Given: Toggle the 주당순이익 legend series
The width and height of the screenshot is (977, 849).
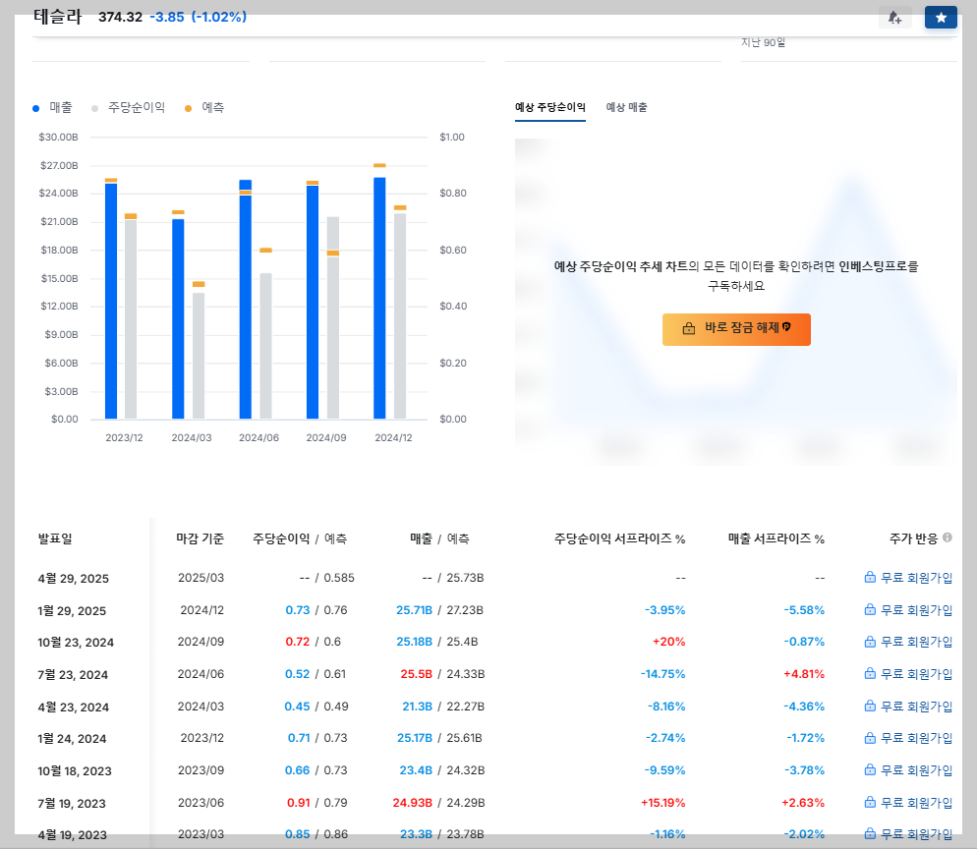Looking at the screenshot, I should tap(129, 108).
